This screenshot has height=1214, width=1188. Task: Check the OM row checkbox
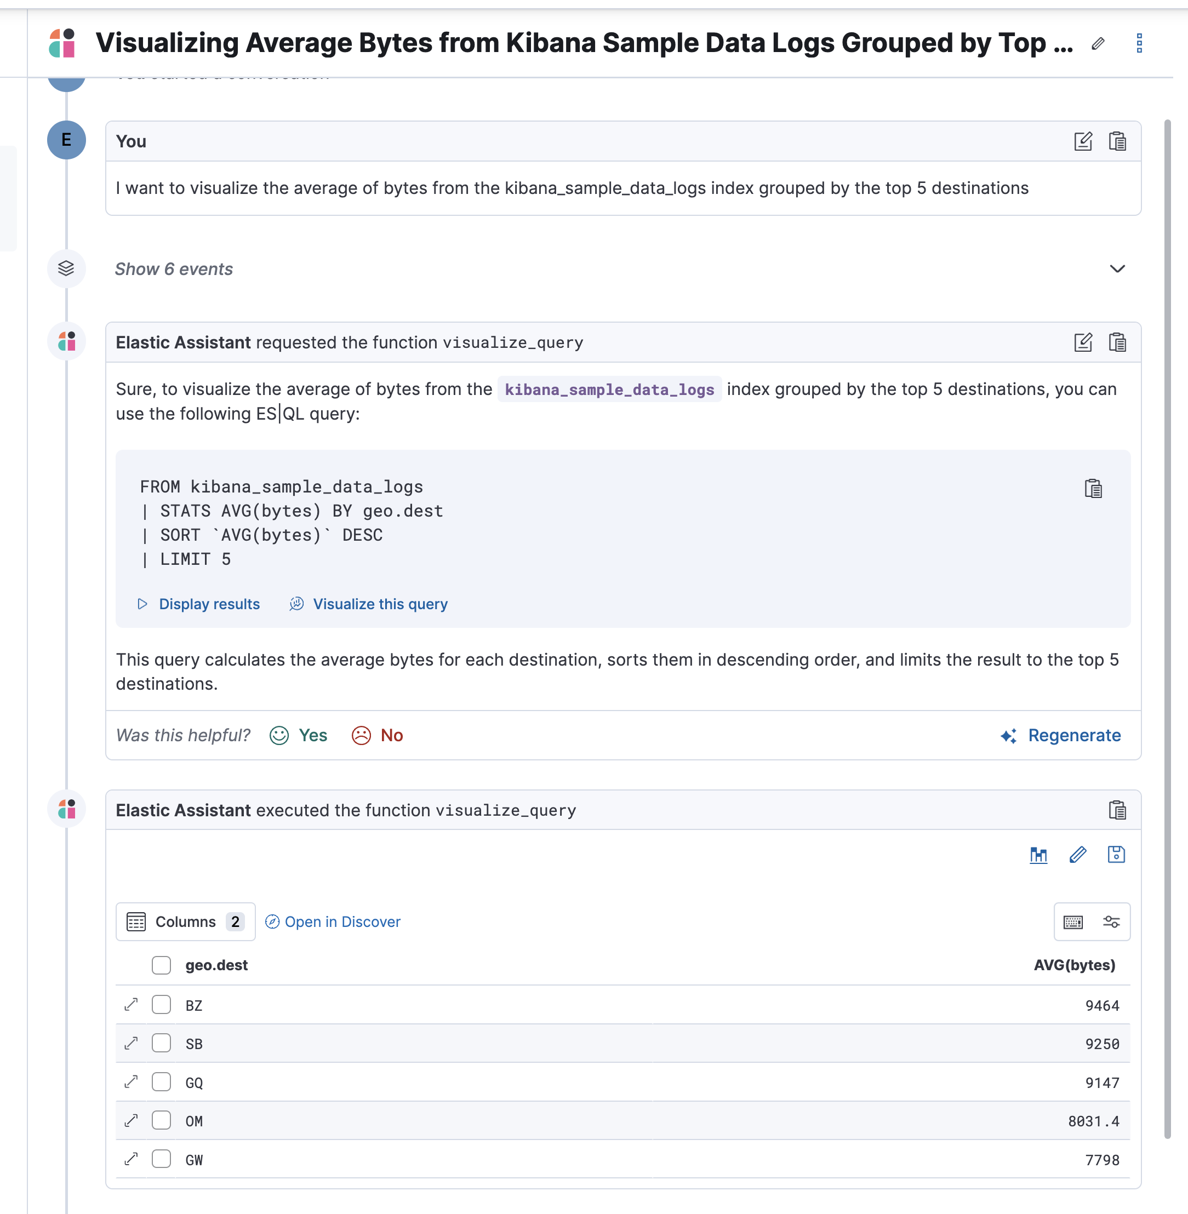(x=161, y=1120)
